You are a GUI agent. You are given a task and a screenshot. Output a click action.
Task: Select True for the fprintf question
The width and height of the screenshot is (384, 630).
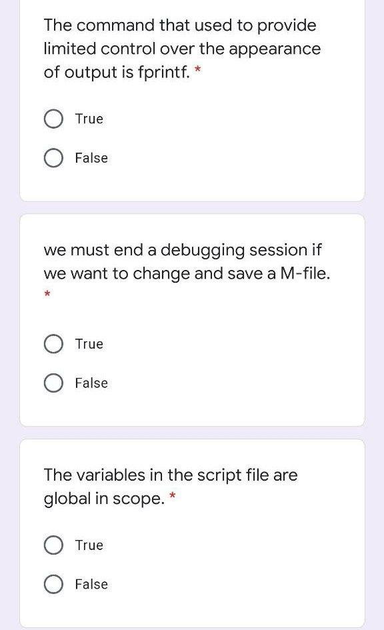point(54,119)
